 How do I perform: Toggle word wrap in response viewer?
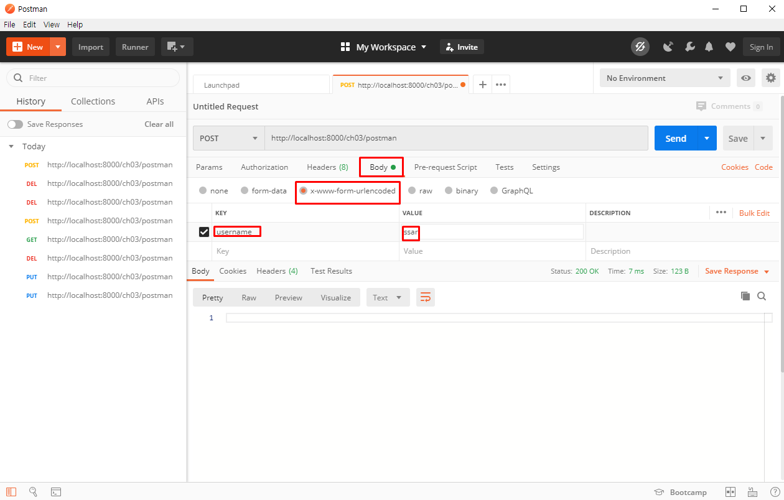tap(426, 297)
